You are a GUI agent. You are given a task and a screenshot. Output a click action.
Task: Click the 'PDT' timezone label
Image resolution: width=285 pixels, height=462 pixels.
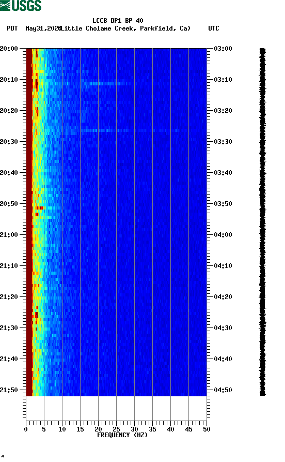coord(12,28)
